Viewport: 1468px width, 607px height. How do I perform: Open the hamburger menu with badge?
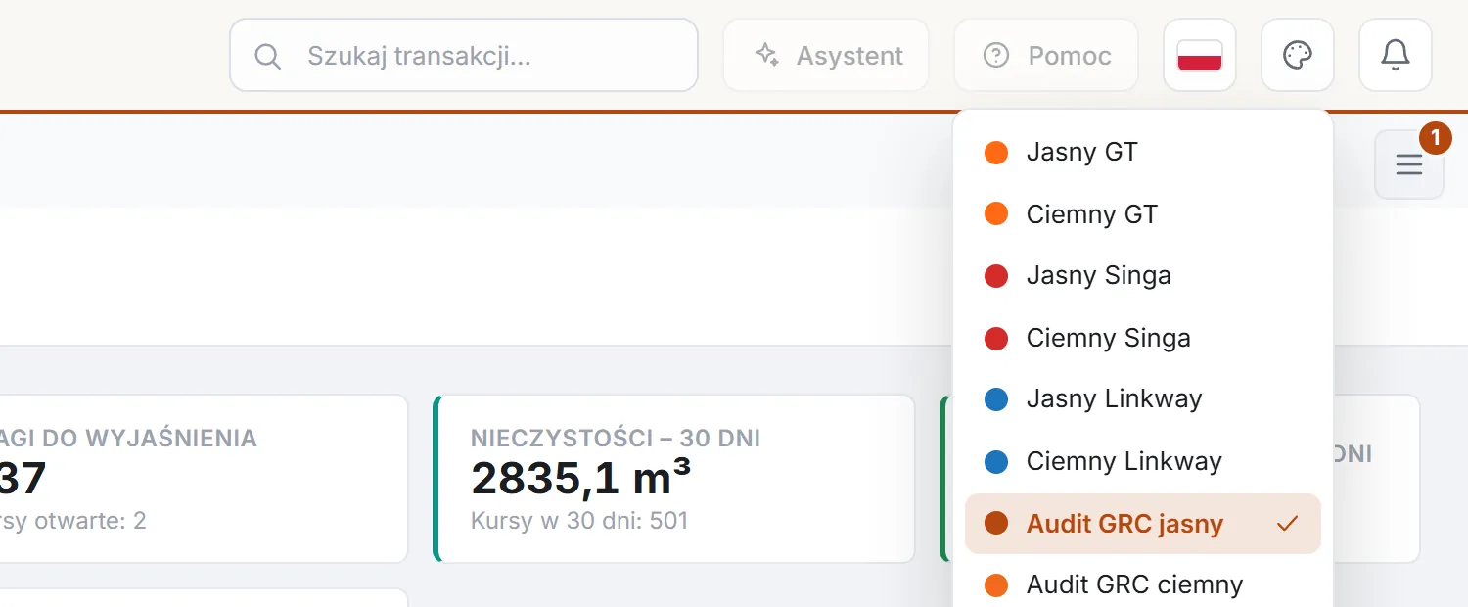click(1409, 164)
